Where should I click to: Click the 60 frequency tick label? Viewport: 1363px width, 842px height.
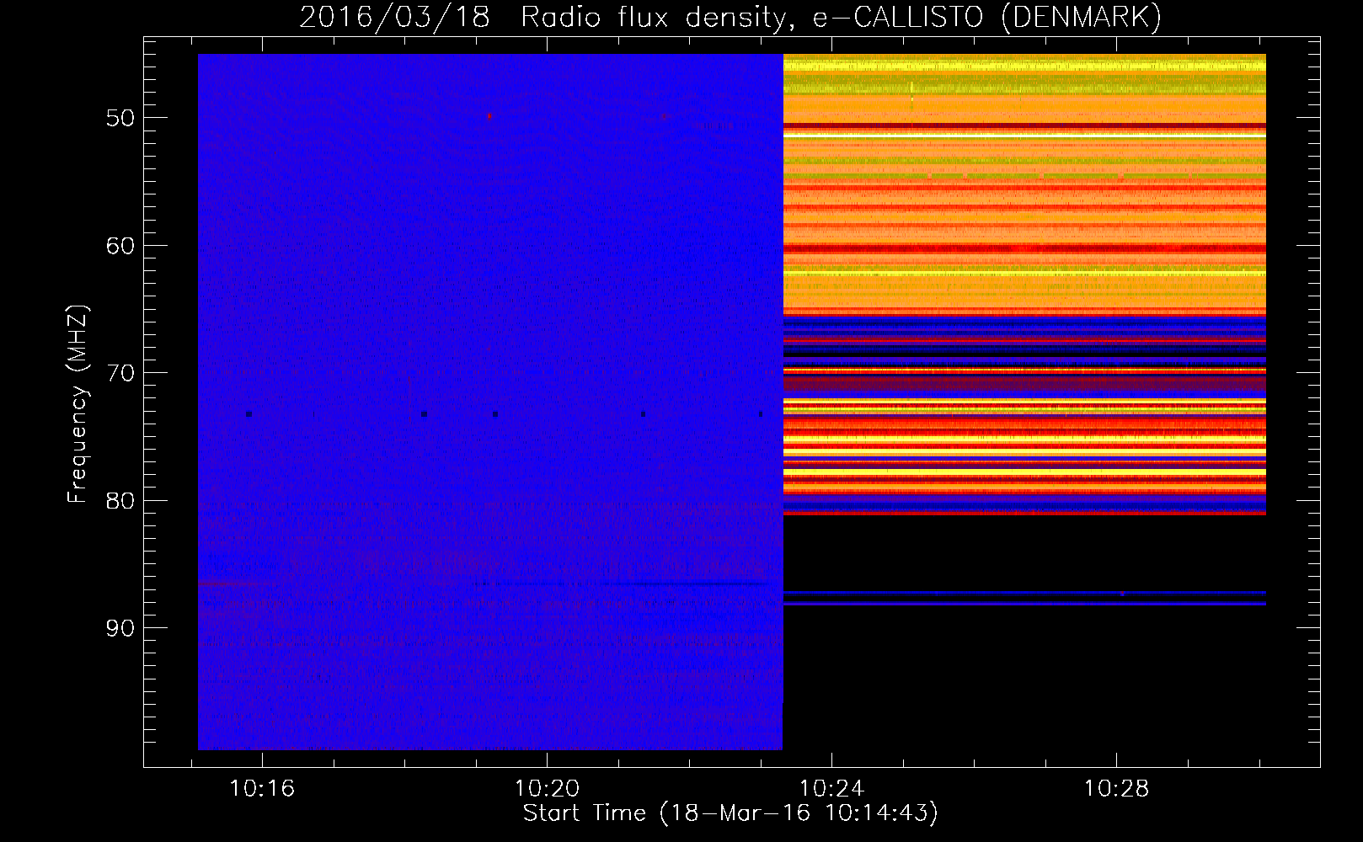[120, 246]
